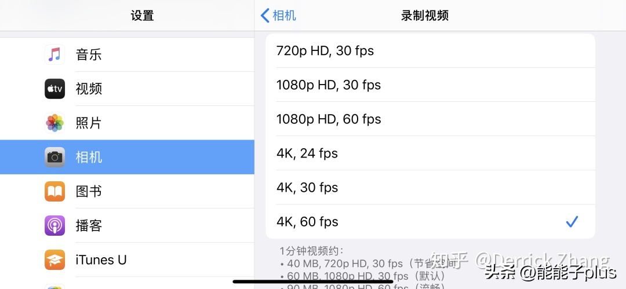Image resolution: width=626 pixels, height=289 pixels.
Task: Tap the Podcasts icon
Action: [54, 225]
